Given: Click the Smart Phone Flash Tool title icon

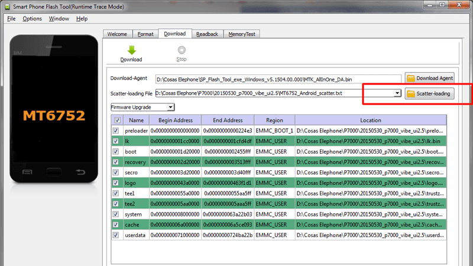Looking at the screenshot, I should tap(7, 7).
